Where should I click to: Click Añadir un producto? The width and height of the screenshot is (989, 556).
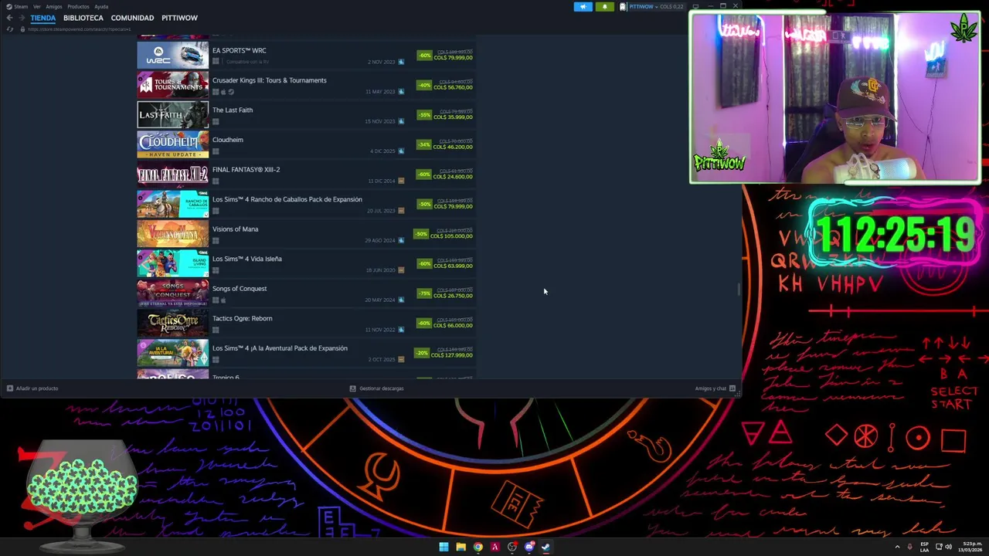point(37,388)
